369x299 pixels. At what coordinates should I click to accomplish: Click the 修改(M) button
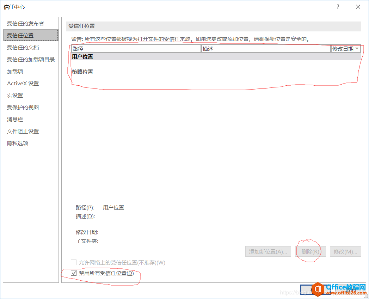coord(345,251)
